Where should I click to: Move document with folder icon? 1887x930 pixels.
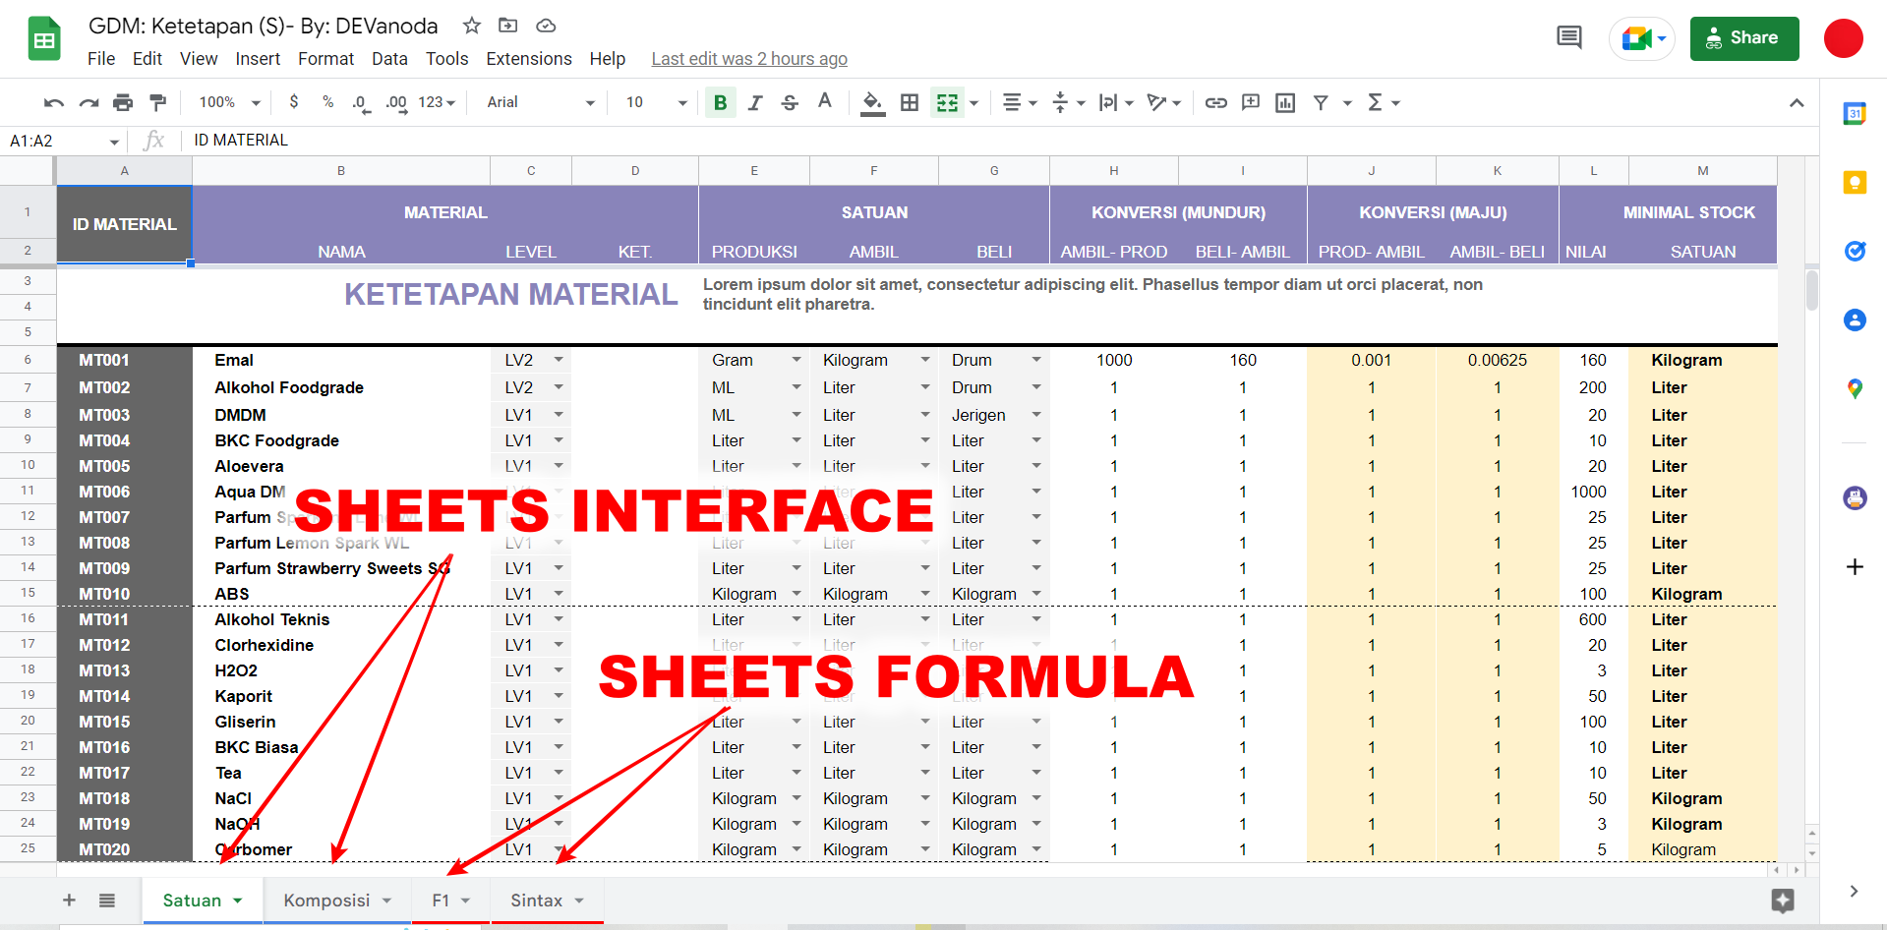(508, 26)
